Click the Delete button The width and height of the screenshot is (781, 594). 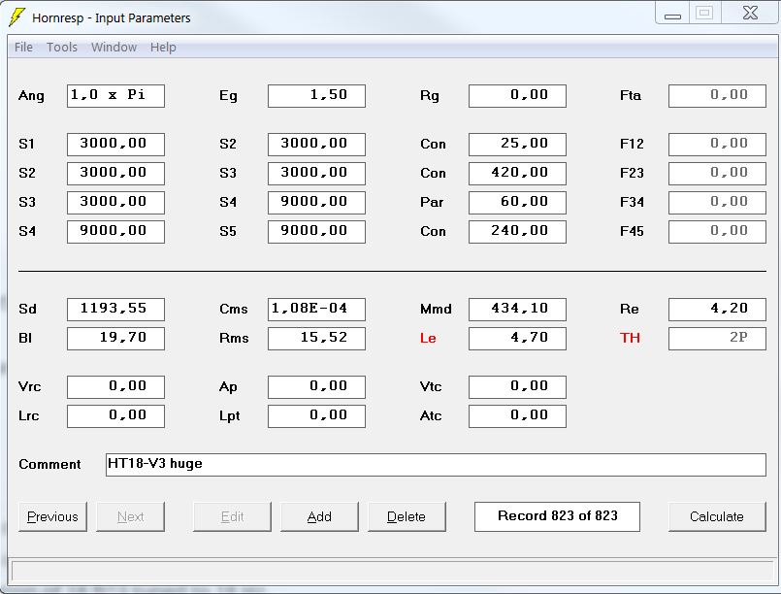tap(407, 516)
